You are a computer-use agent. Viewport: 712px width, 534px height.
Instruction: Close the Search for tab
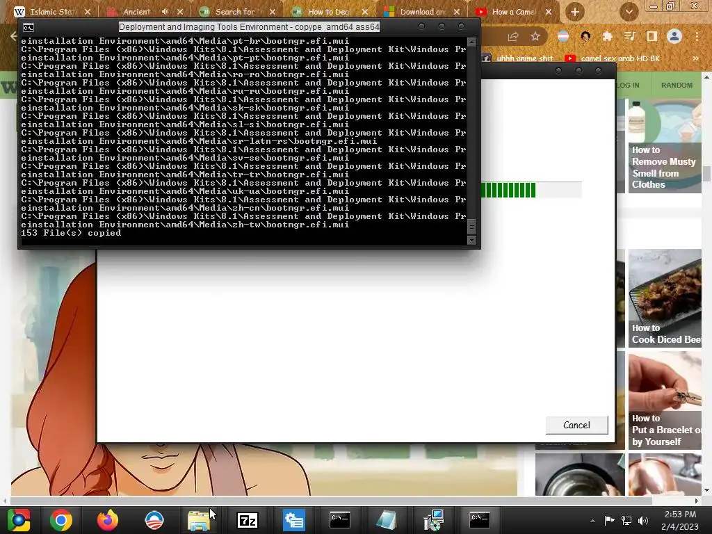[x=272, y=12]
